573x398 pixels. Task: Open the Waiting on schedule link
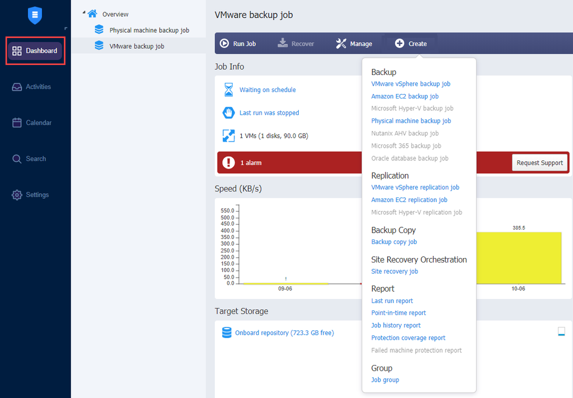pyautogui.click(x=267, y=90)
